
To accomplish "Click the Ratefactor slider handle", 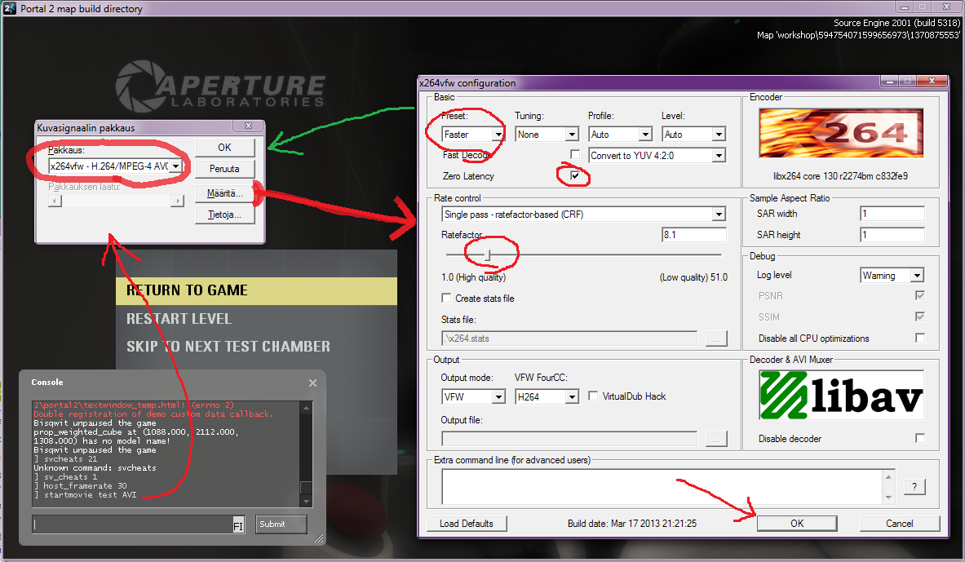I will 488,254.
